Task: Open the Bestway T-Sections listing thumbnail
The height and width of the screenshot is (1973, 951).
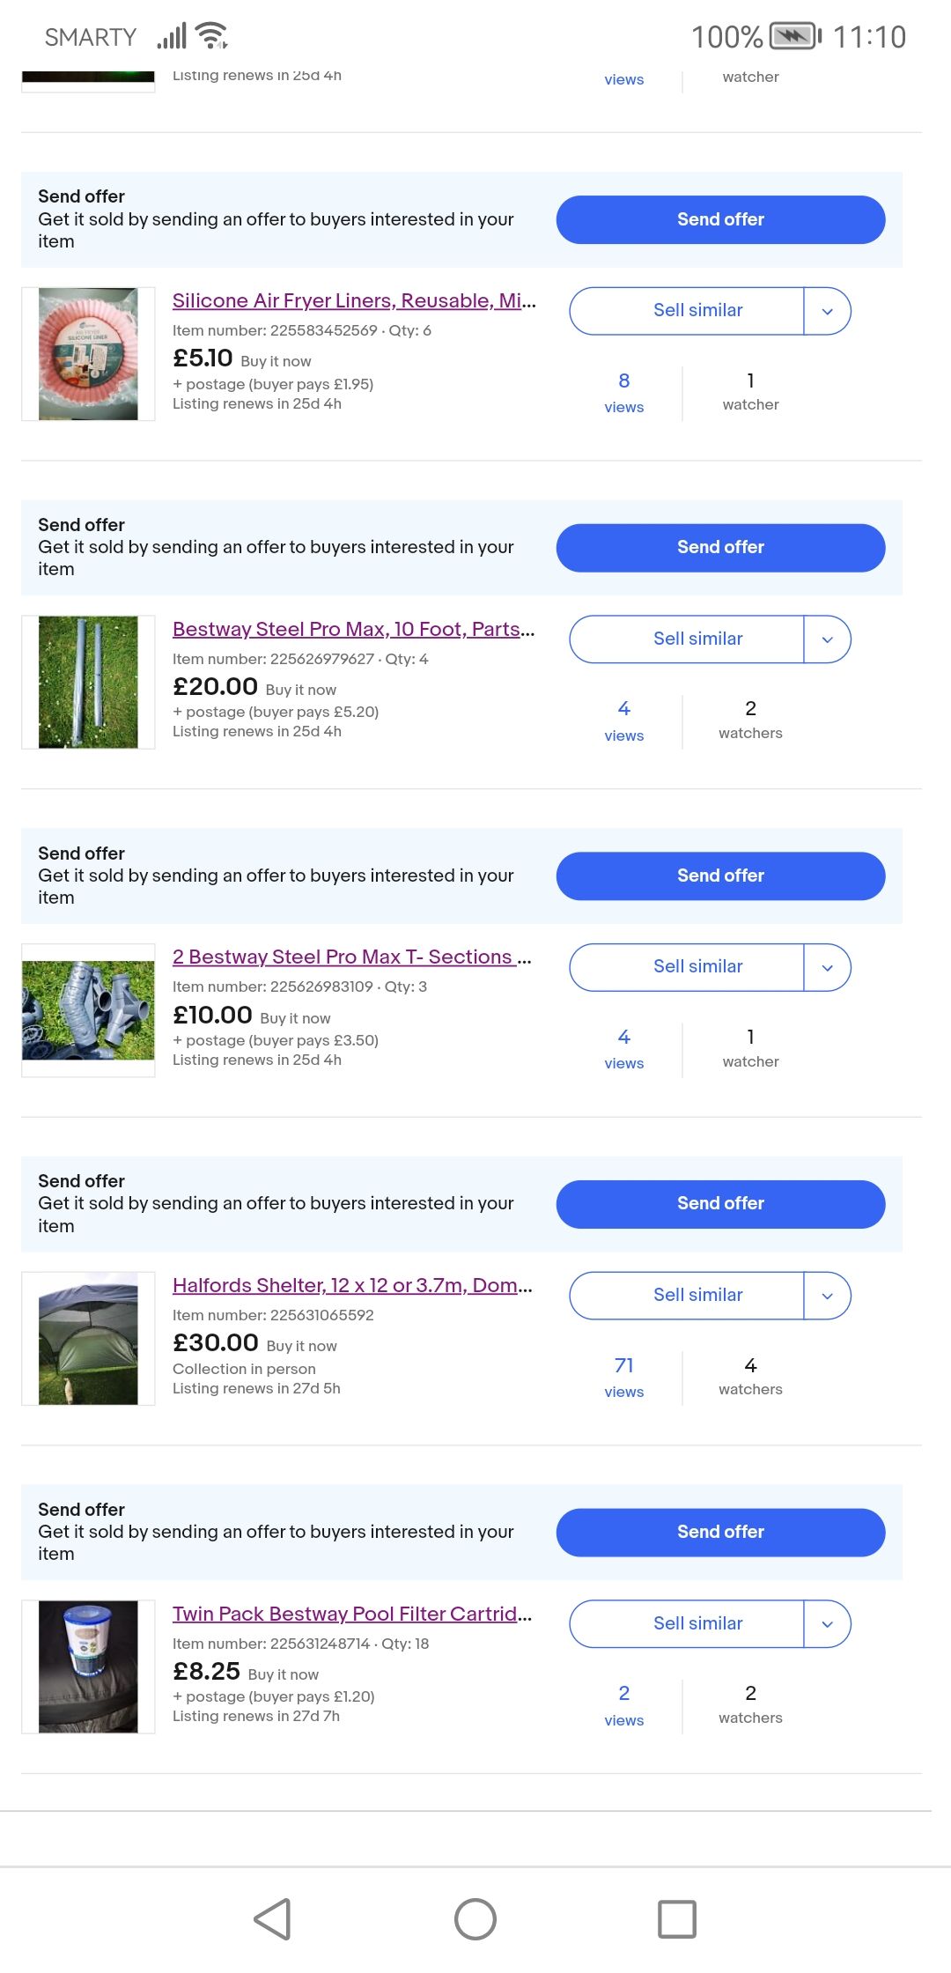Action: point(88,1010)
